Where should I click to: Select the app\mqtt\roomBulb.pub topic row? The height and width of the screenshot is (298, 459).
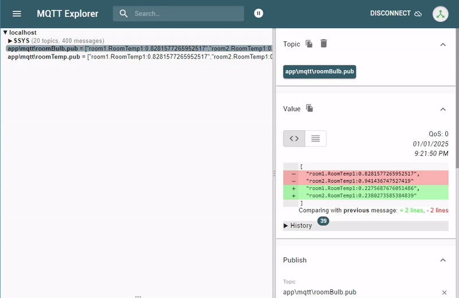139,49
